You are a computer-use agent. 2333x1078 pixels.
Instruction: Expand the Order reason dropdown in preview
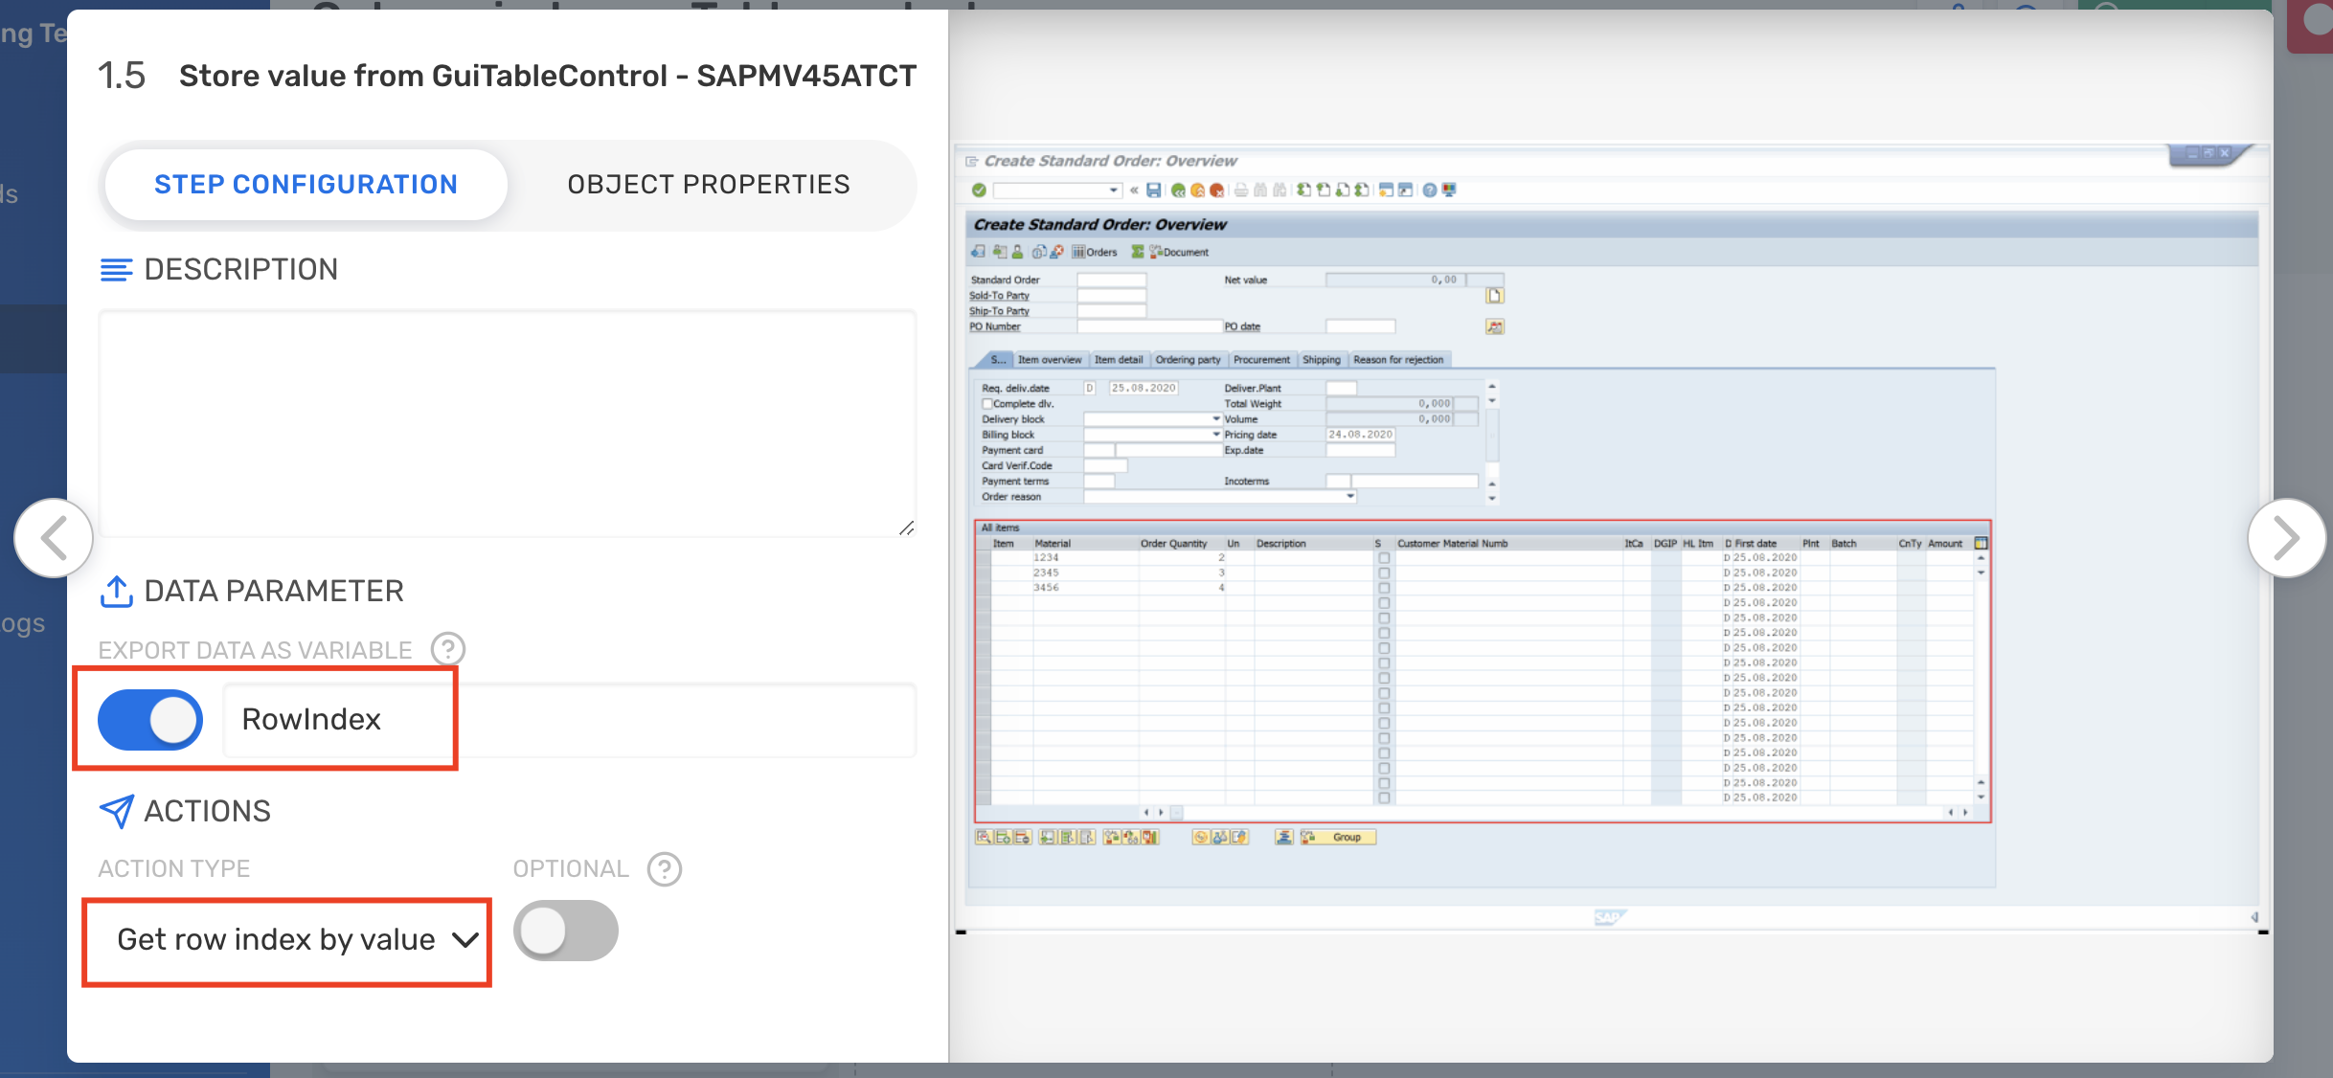1349,496
